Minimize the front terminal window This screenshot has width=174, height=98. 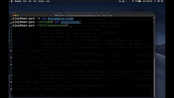[x=16, y=16]
